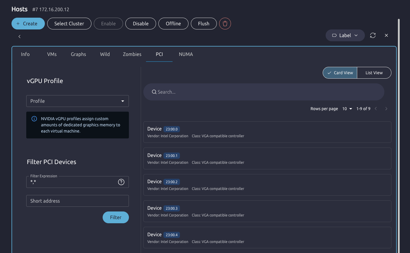Change rows per page dropdown

coord(347,109)
